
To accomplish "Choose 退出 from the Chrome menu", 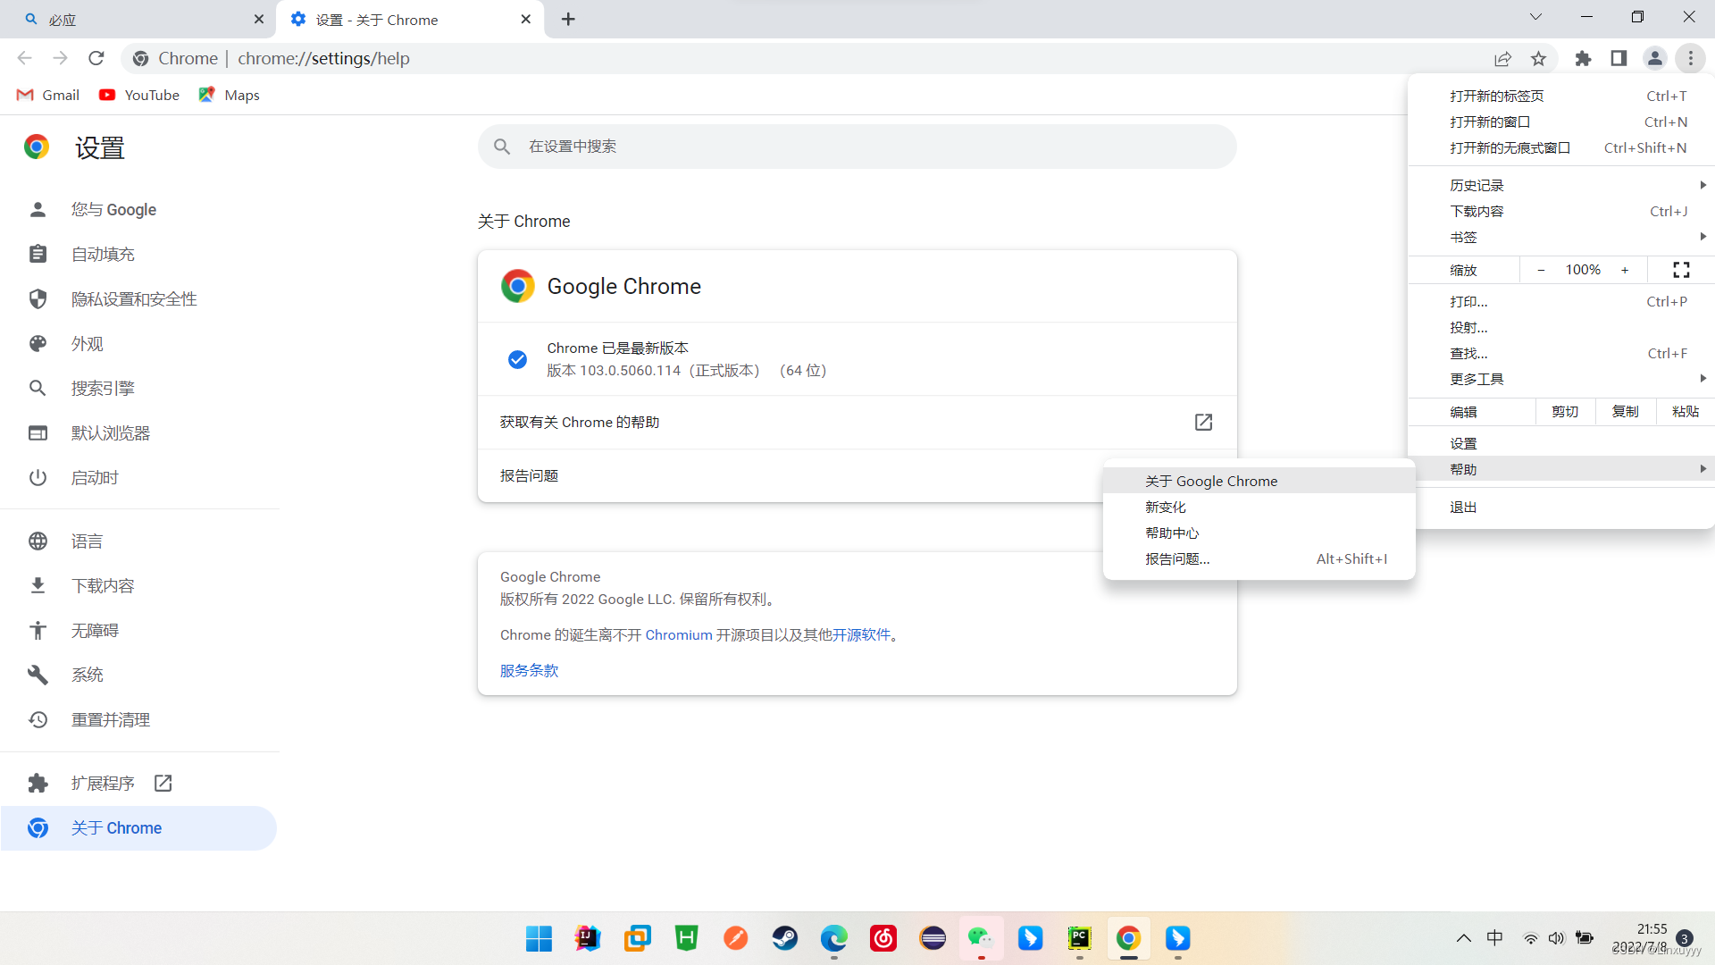I will click(x=1561, y=508).
